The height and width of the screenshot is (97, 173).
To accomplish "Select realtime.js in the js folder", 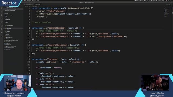I will 9,28.
